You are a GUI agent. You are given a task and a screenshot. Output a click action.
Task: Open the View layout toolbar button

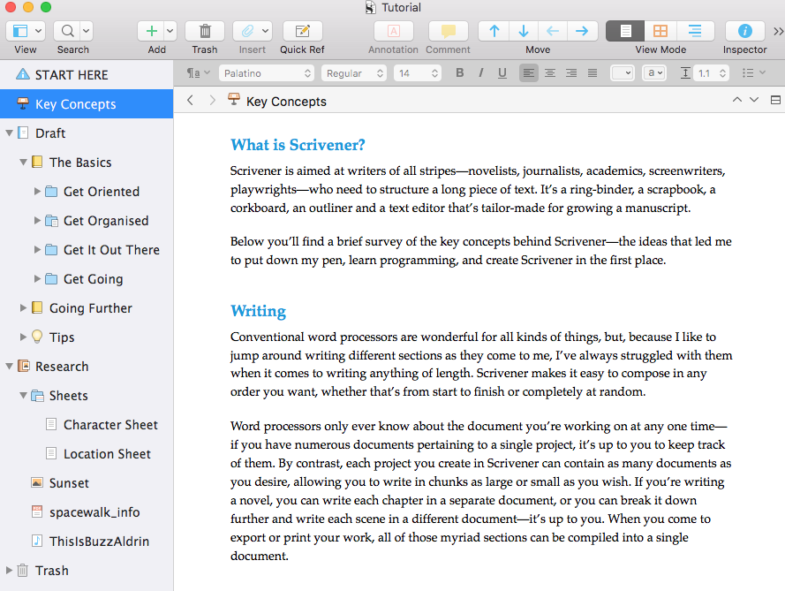(x=20, y=31)
